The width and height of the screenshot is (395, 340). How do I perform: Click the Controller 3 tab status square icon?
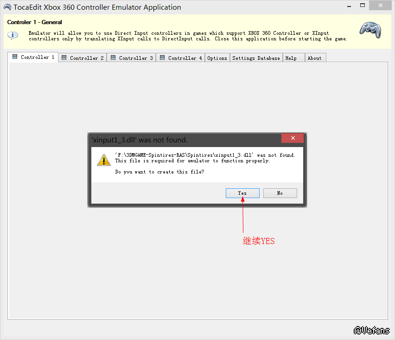pos(113,58)
